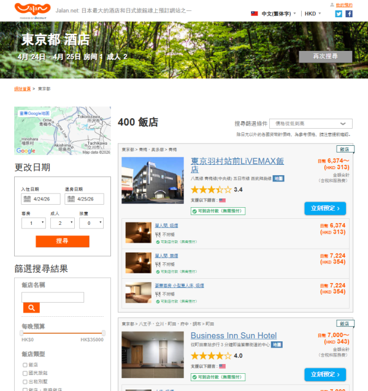
Task: Click the check-in date calendar icon
Action: coord(27,199)
